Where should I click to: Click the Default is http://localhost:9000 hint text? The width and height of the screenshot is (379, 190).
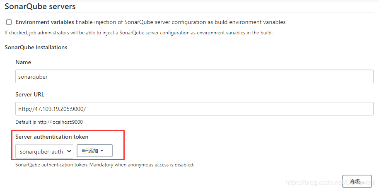pos(49,122)
